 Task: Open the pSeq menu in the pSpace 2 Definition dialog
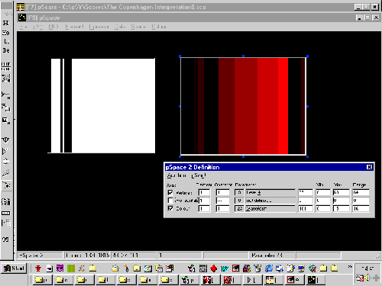click(199, 175)
